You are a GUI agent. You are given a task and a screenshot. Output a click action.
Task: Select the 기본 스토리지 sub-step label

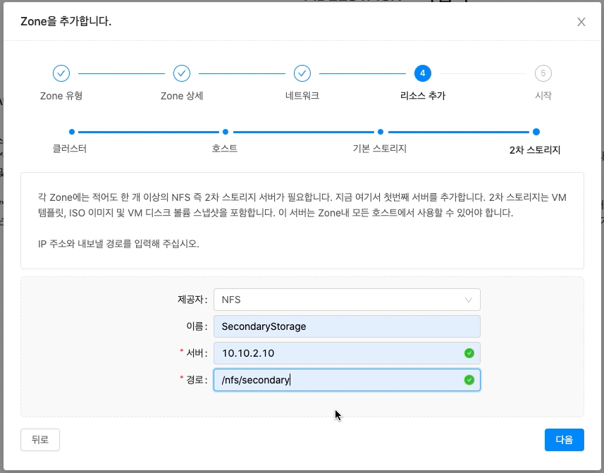tap(381, 148)
